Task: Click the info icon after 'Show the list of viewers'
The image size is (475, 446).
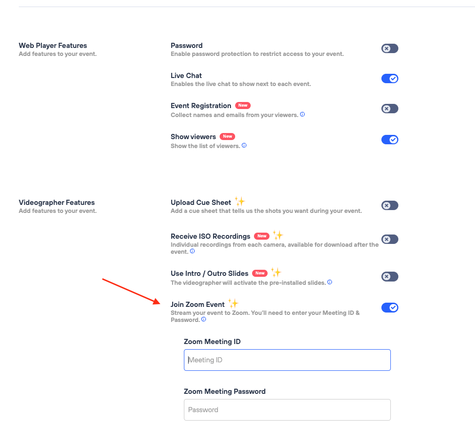Action: point(244,145)
